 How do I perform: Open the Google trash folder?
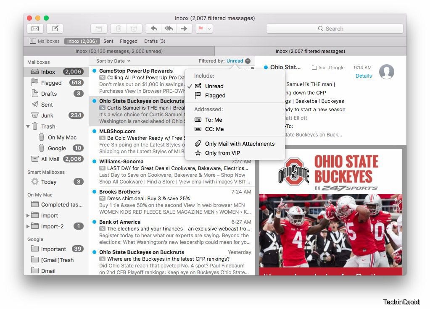(x=57, y=149)
